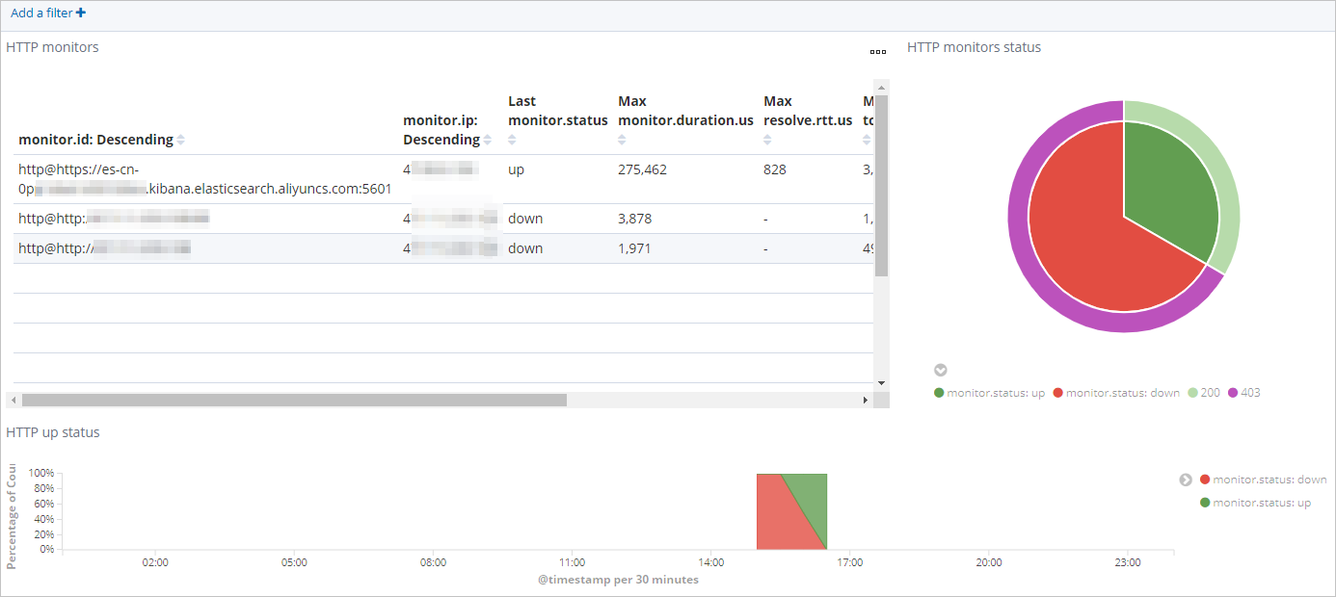Toggle the 200 response legend entry
The height and width of the screenshot is (597, 1336).
click(x=1205, y=393)
